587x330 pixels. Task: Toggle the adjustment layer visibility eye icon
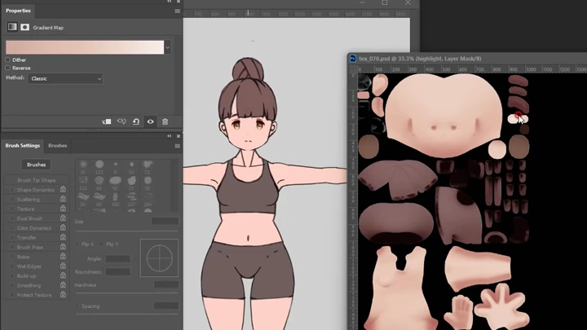click(x=151, y=121)
